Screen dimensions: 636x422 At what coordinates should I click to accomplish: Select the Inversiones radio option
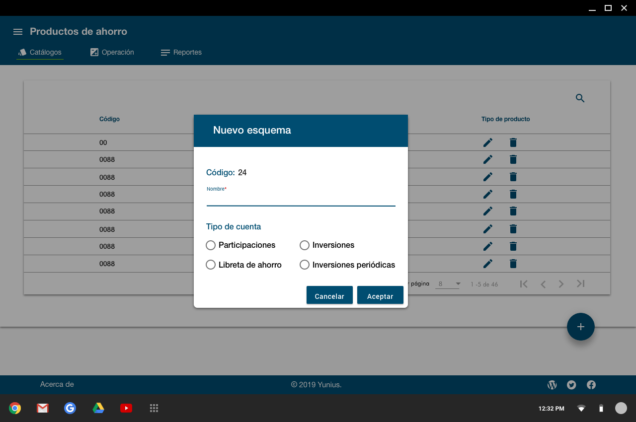coord(305,245)
